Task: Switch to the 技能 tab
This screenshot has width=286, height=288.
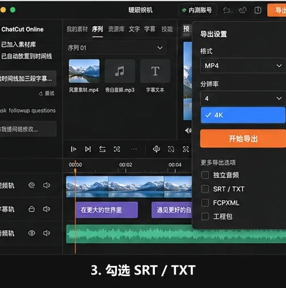Action: tap(167, 29)
